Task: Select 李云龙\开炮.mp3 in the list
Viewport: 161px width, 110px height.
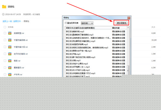Action: [x=73, y=54]
